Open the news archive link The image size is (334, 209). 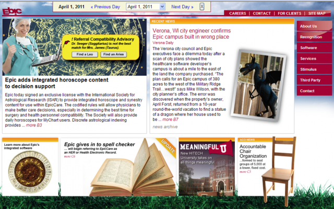coord(165,127)
